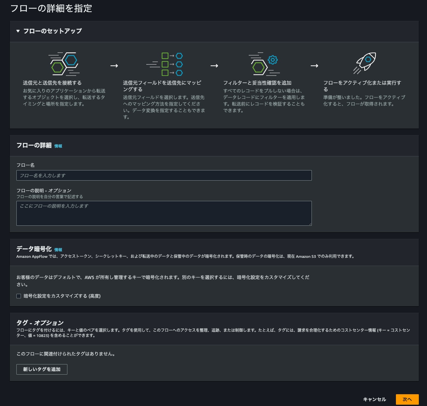Click arrow between map and filter steps
427x406 pixels.
[x=214, y=66]
